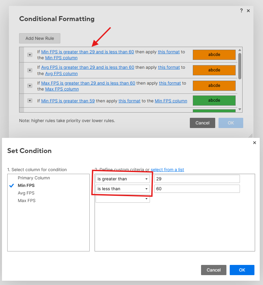
Task: Select Max FPS column for condition
Action: pos(27,201)
